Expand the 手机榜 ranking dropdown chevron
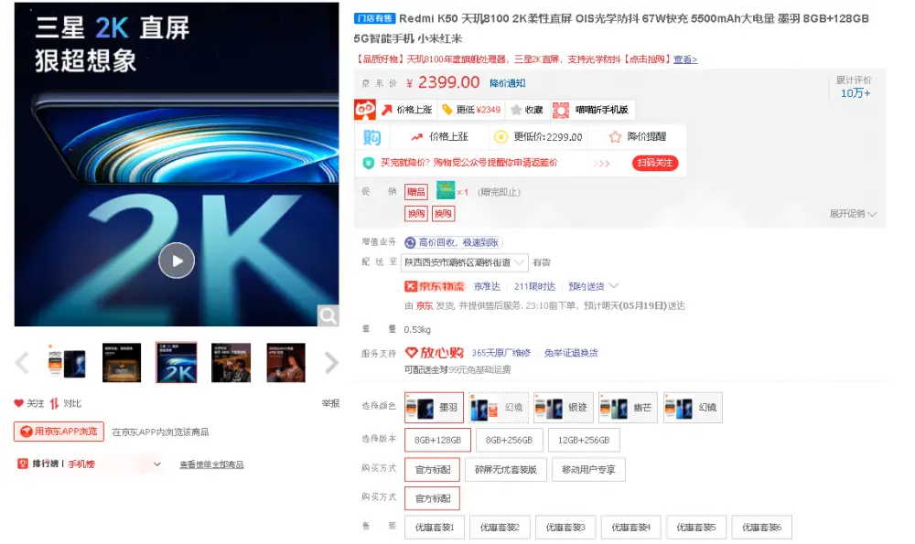Image resolution: width=915 pixels, height=544 pixels. pyautogui.click(x=157, y=464)
